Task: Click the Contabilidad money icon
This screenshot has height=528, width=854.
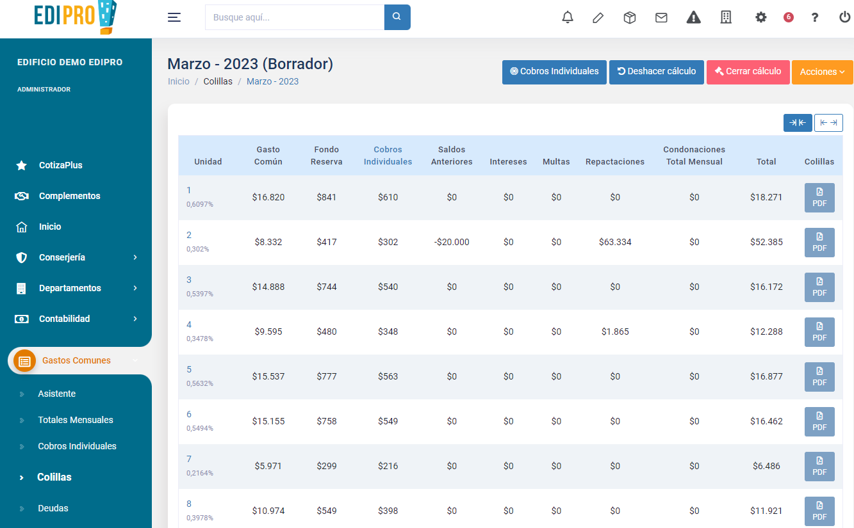Action: pos(22,319)
